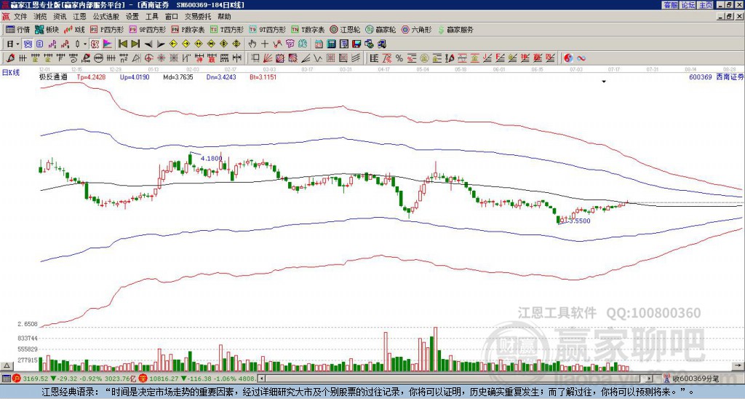The height and width of the screenshot is (399, 745).
Task: Click the red-blue wave curve icon
Action: (x=581, y=58)
